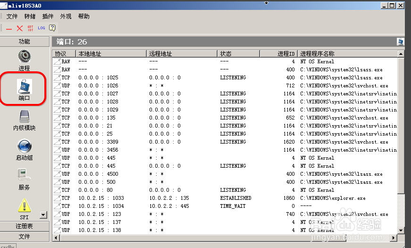
Task: Select UDP row 10.0.2.15 port 138
Action: click(x=225, y=230)
